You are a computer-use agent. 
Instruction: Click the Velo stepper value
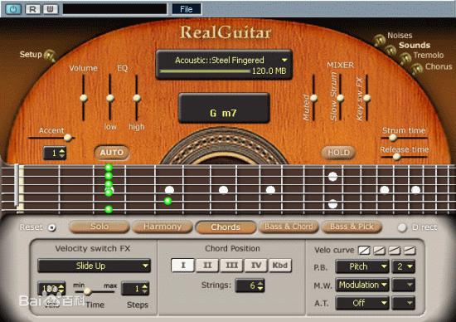tap(51, 289)
